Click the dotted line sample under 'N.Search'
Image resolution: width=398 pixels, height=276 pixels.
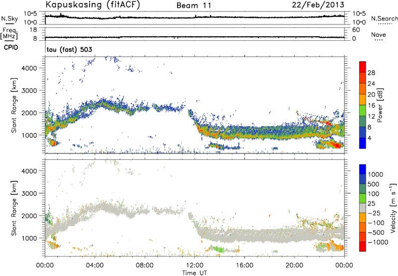(385, 24)
